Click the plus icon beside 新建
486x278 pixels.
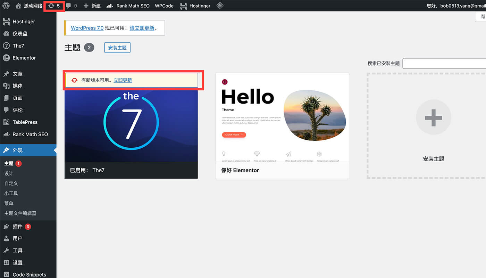[x=86, y=6]
